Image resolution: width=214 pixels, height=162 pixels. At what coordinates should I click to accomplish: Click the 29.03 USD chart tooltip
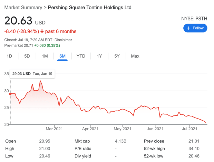[x=32, y=74]
